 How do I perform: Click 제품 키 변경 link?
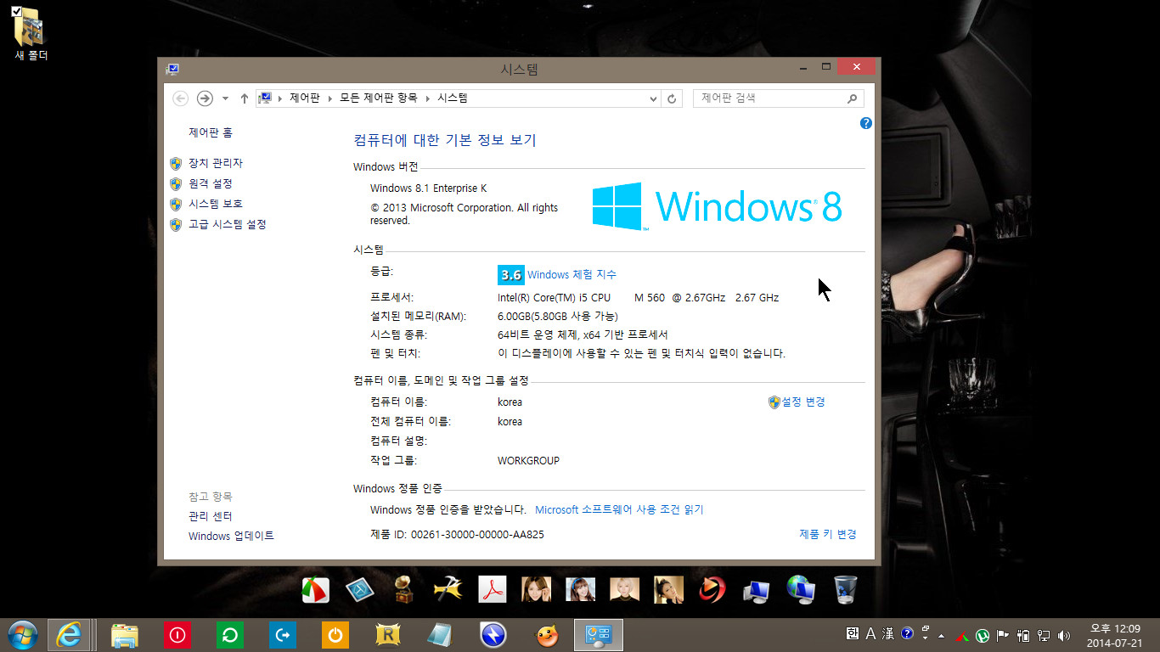(x=828, y=534)
